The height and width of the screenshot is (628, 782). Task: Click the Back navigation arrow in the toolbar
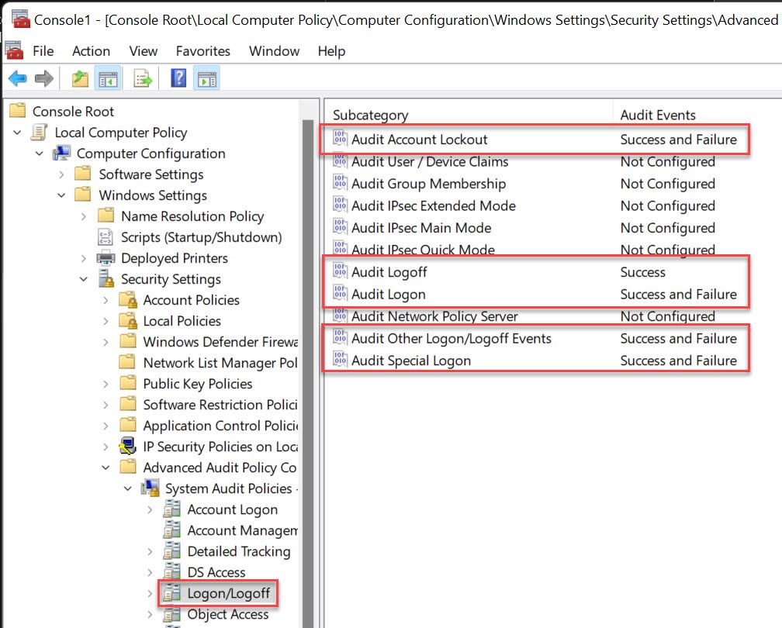(17, 78)
